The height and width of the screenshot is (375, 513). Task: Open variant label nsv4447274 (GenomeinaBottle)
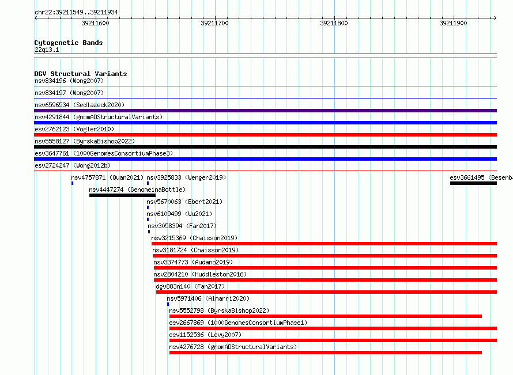[x=137, y=190]
